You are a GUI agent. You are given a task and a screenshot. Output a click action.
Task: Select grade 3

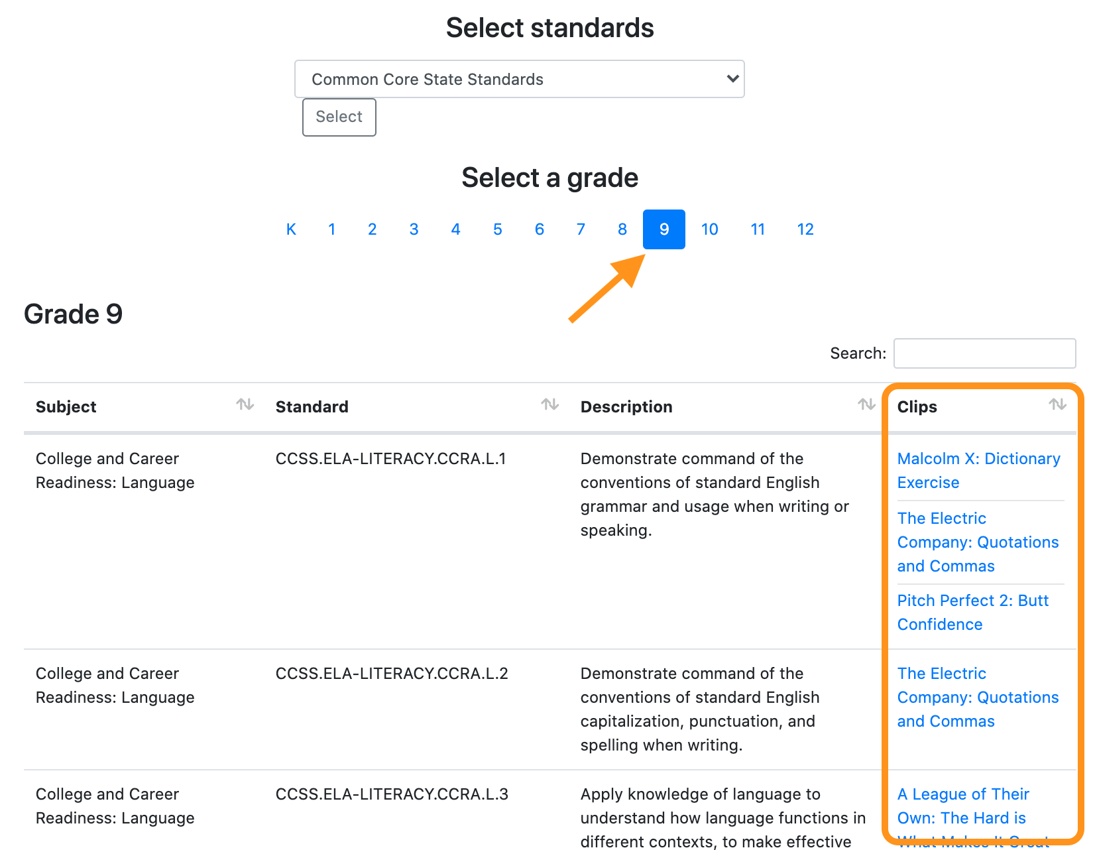414,229
